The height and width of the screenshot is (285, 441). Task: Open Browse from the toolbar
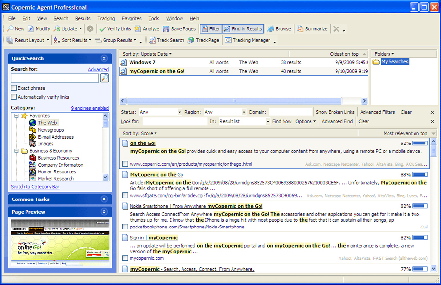pos(280,29)
